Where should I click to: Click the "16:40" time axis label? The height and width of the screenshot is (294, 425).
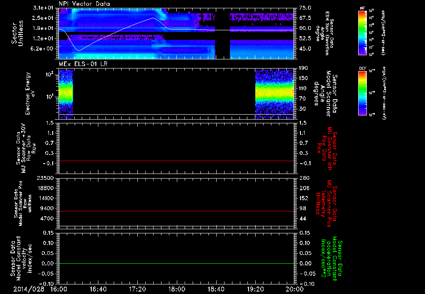[x=98, y=289]
